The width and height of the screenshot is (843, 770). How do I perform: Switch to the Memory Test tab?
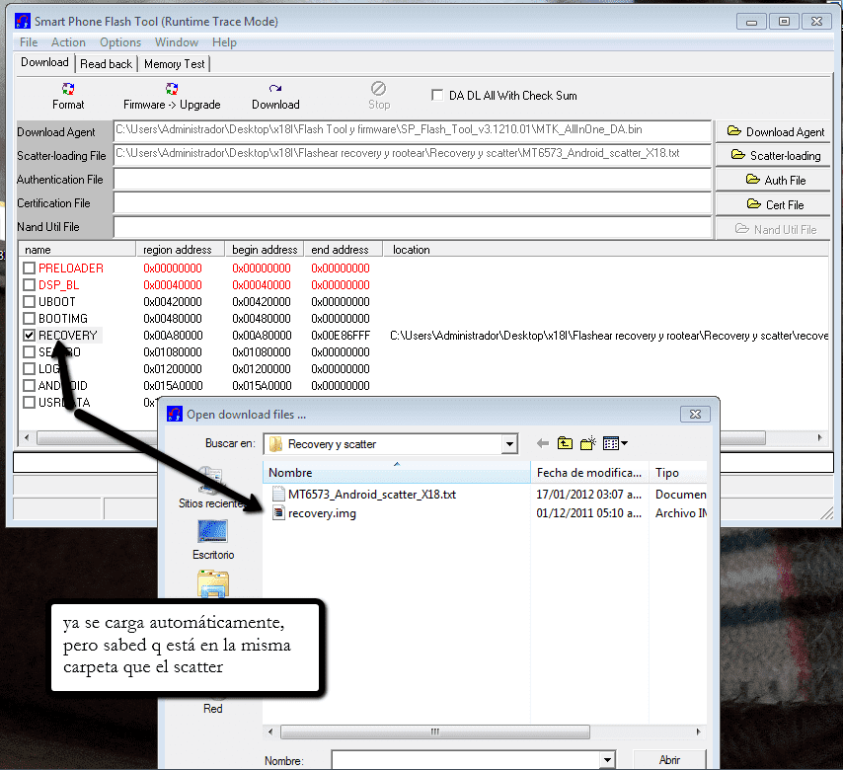tap(174, 64)
